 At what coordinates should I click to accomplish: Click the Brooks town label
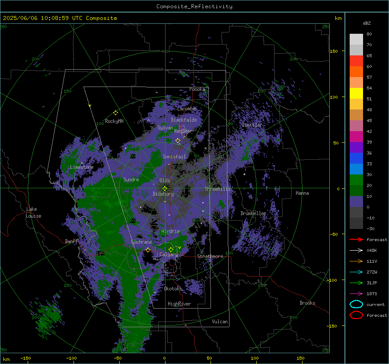[x=307, y=303]
